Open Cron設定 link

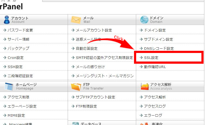[x=16, y=58]
